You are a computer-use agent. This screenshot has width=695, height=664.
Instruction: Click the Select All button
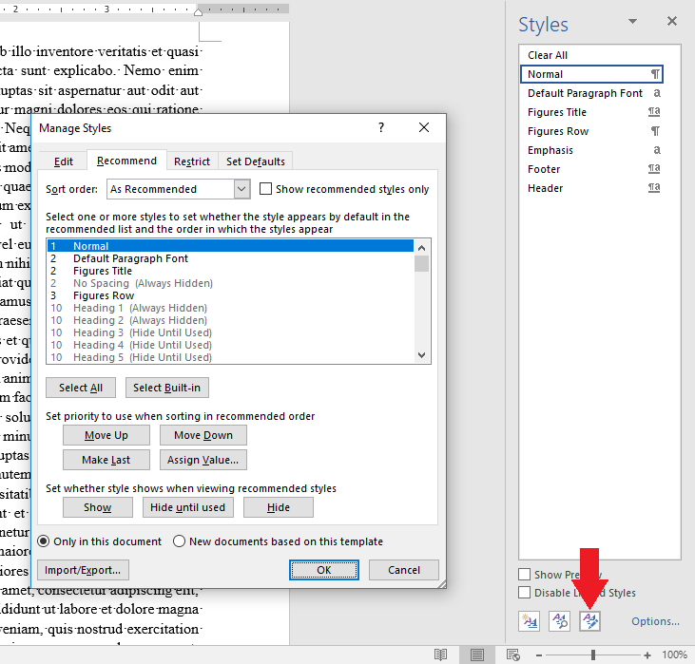point(81,388)
